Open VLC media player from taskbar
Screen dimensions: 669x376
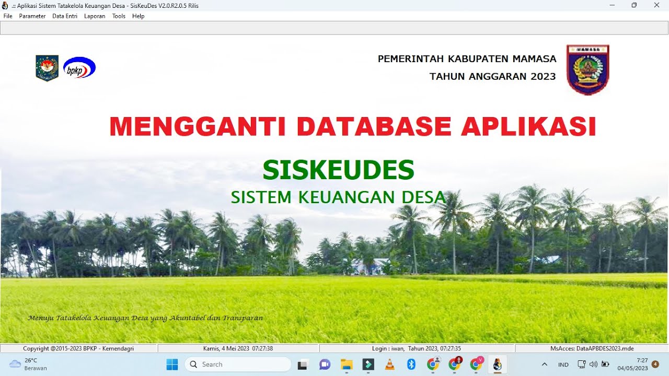tap(390, 365)
